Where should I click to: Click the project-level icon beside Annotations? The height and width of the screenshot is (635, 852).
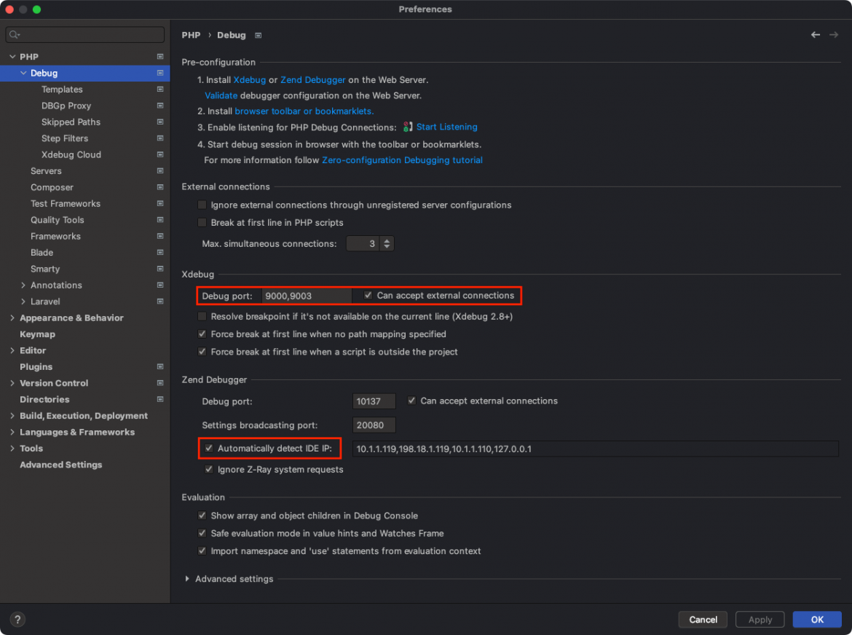point(160,285)
